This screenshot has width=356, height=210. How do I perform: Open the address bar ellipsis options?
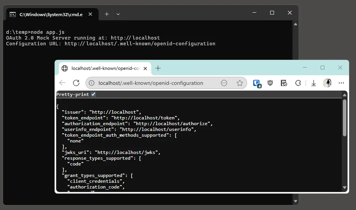[x=224, y=83]
